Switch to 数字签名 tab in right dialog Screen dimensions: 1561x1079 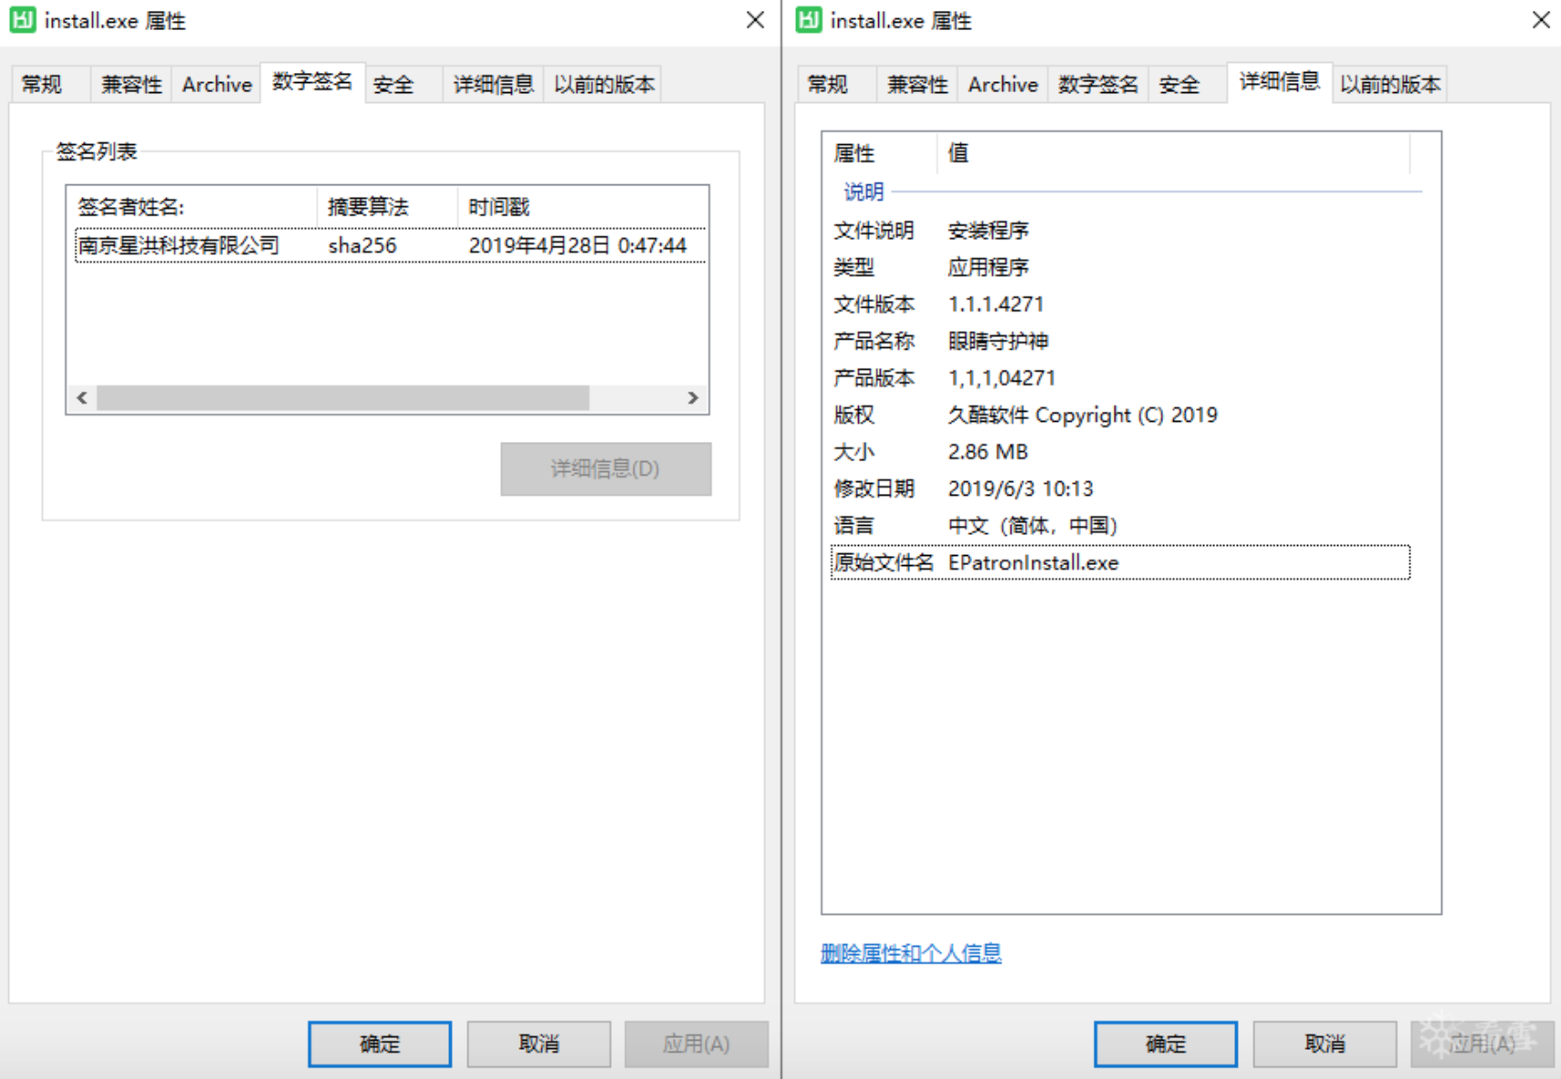click(x=1097, y=85)
